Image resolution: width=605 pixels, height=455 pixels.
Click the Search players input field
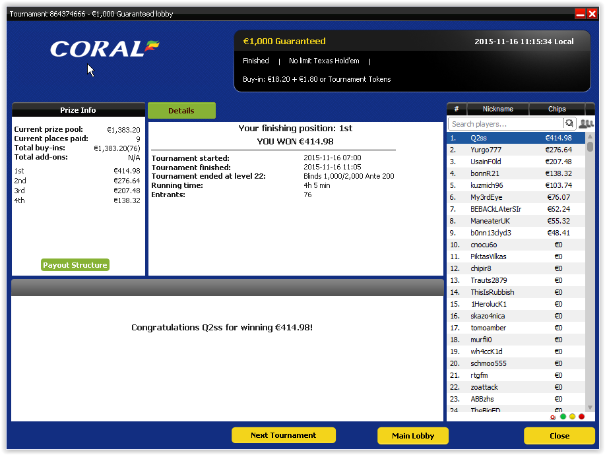tap(506, 124)
